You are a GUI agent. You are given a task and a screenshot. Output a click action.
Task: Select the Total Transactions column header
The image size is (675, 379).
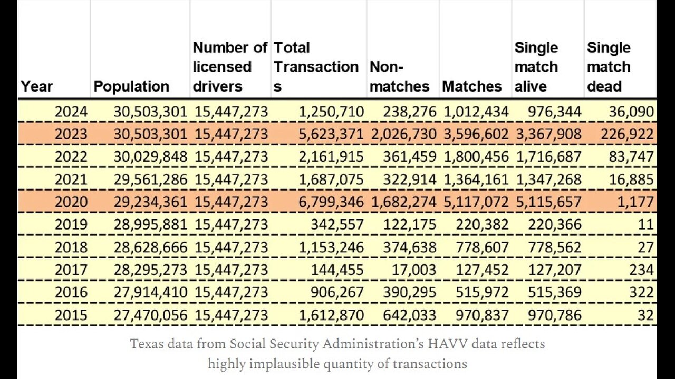[x=316, y=67]
